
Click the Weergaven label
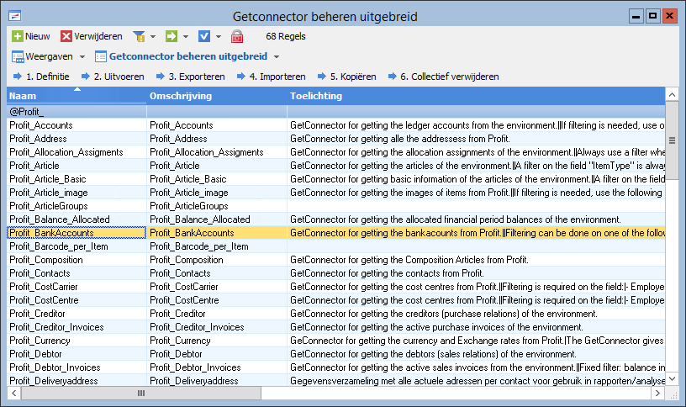[x=49, y=56]
